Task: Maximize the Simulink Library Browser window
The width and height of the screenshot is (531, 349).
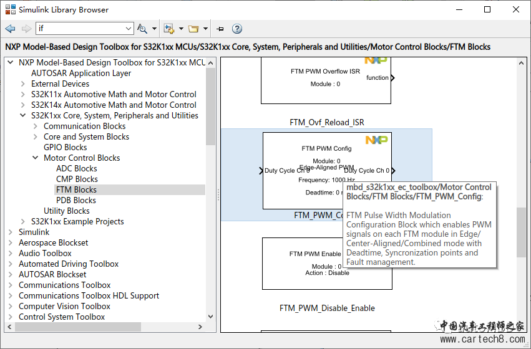Action: [487, 9]
